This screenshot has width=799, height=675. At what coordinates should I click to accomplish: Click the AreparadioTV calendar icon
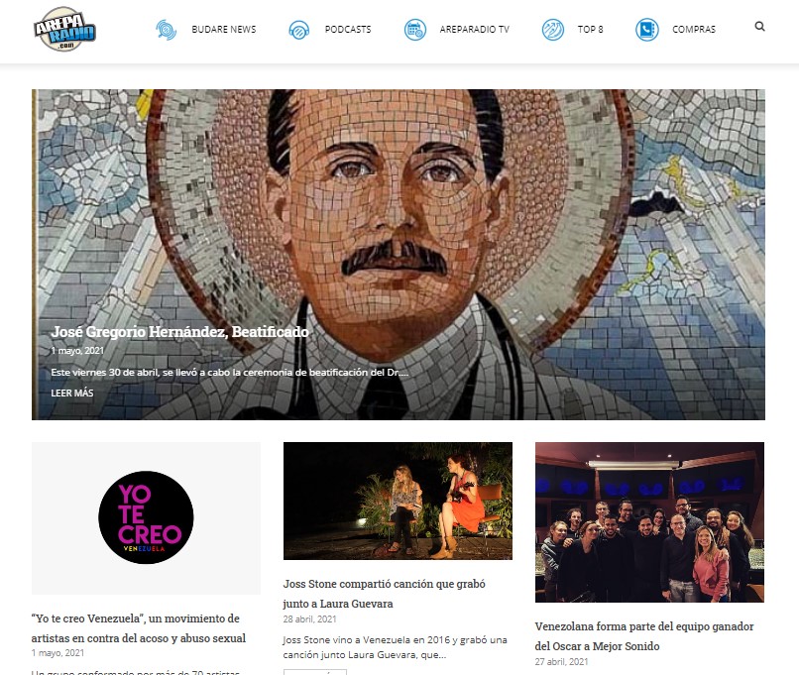pos(415,30)
